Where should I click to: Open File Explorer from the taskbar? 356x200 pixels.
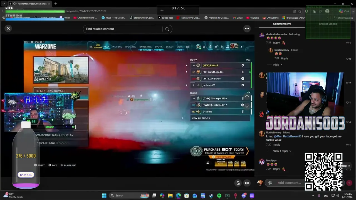click(170, 196)
